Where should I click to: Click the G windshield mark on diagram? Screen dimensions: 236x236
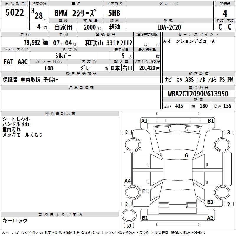pyautogui.click(x=186, y=155)
